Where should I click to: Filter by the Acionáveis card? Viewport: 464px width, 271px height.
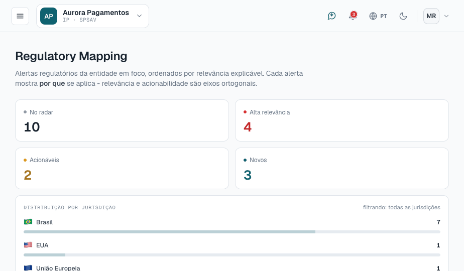[122, 168]
